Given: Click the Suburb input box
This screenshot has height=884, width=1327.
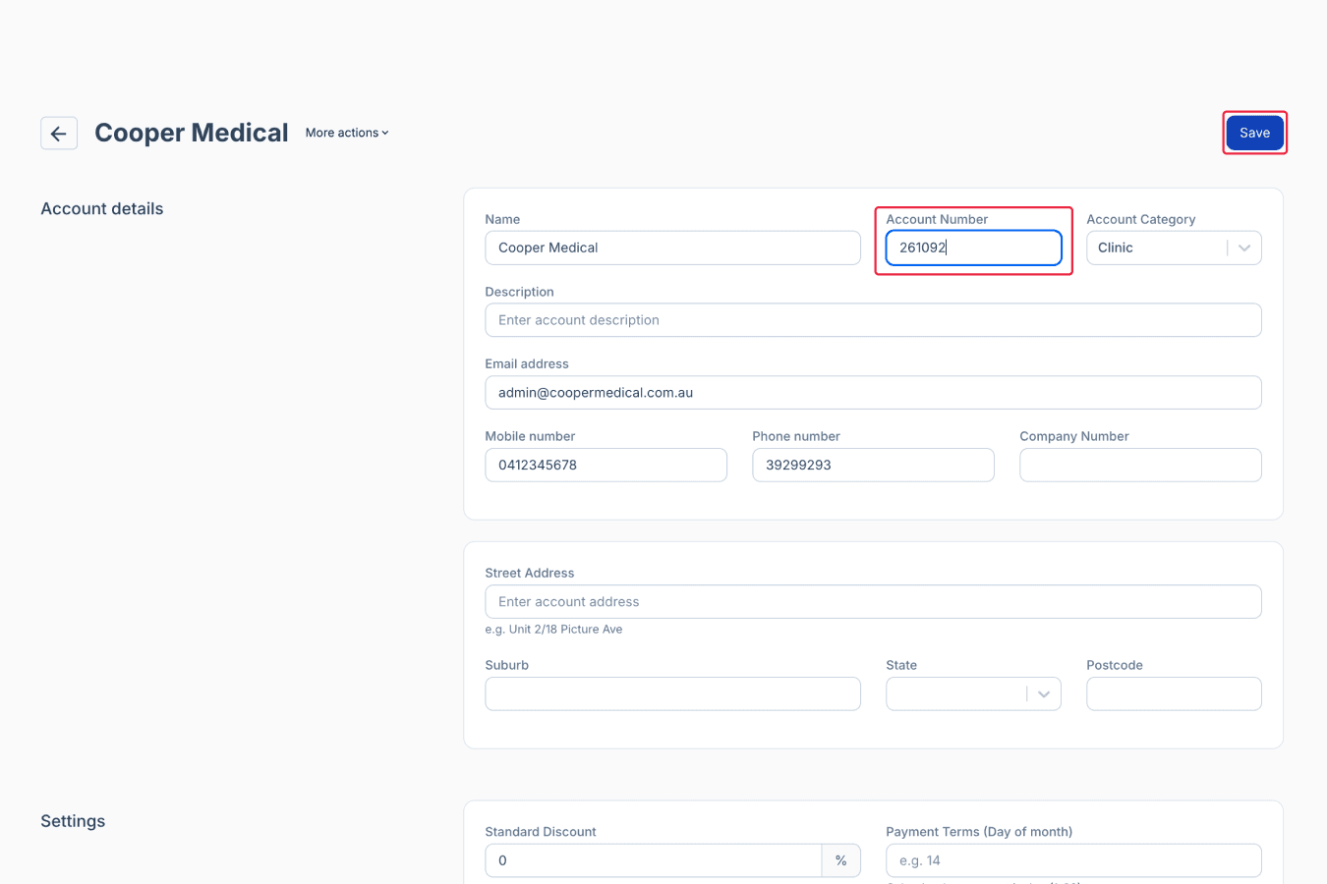Looking at the screenshot, I should pos(672,694).
